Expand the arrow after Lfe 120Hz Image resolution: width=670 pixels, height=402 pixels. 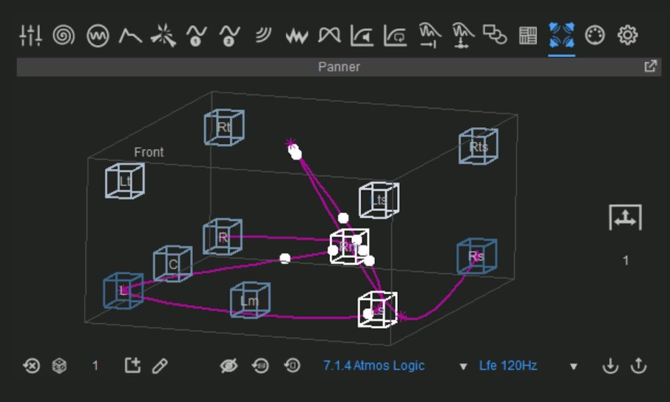574,366
